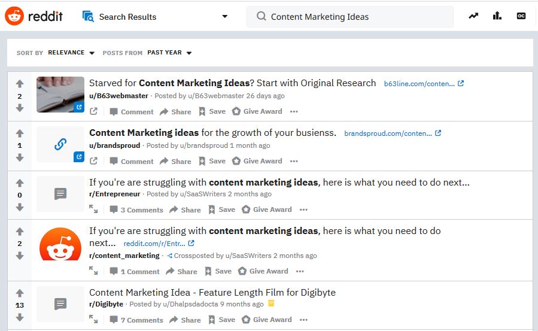Open the reddit.com/r/Entr... crosspost link
Image resolution: width=538 pixels, height=331 pixels.
pyautogui.click(x=159, y=244)
